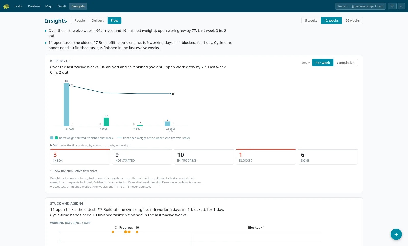Open the Gantt view

click(x=62, y=6)
